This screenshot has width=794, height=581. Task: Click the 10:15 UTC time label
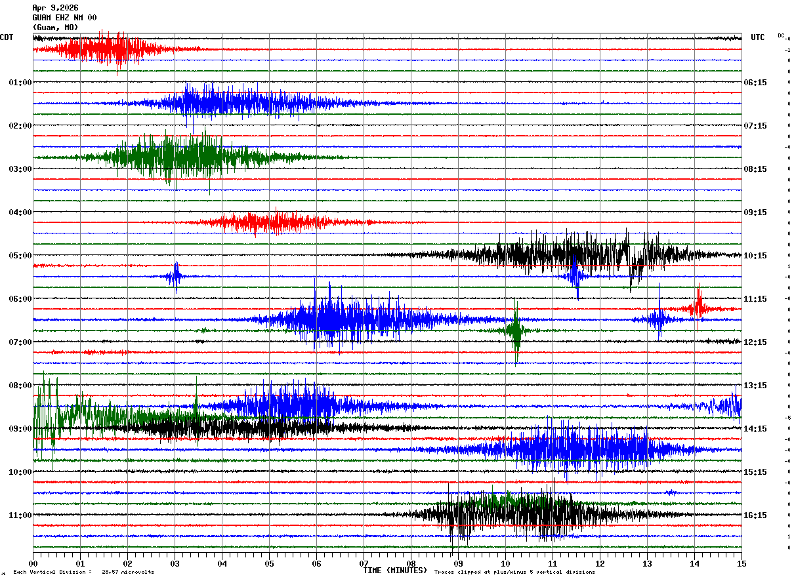tap(756, 256)
